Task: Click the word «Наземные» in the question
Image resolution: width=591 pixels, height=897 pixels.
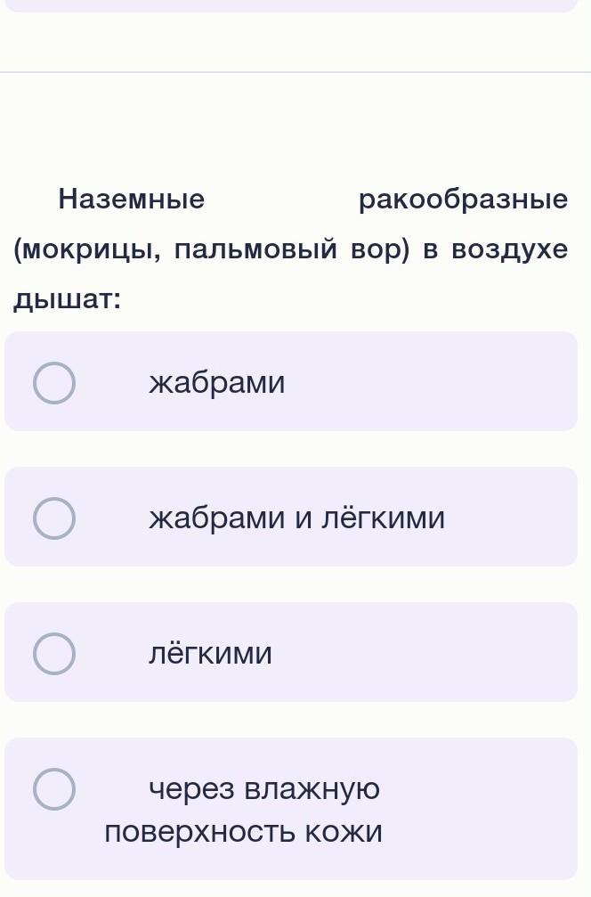Action: tap(131, 200)
